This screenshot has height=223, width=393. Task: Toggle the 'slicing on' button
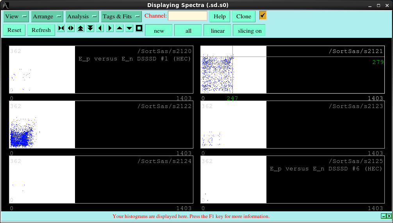click(249, 30)
